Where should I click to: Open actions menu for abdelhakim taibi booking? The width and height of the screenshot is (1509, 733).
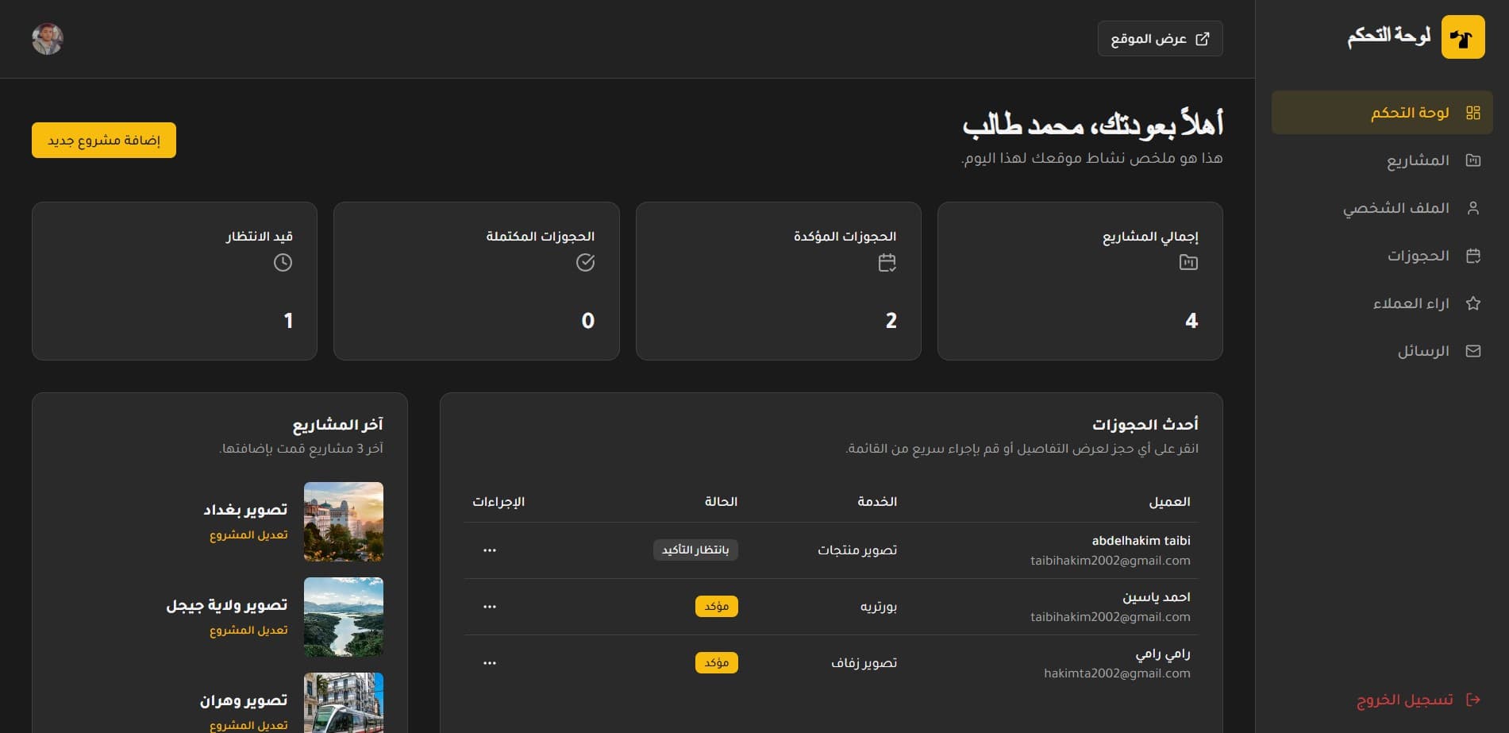489,550
